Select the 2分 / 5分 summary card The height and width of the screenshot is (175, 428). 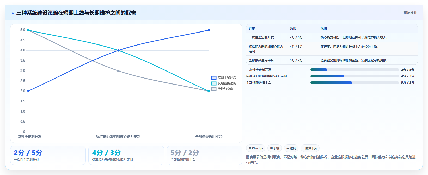tap(48, 155)
